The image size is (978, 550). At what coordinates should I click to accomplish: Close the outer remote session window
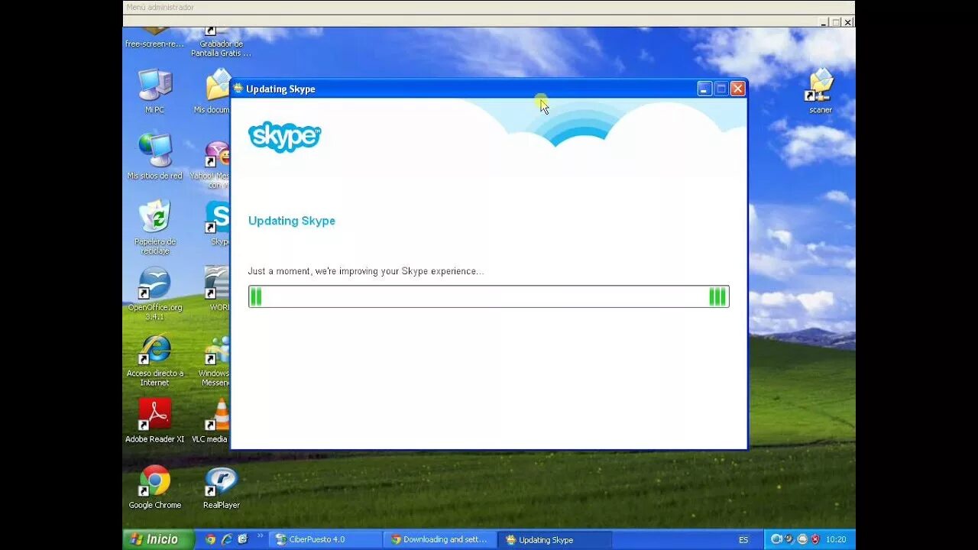[848, 22]
